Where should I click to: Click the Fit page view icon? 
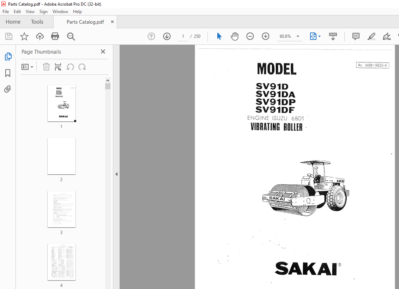click(313, 36)
